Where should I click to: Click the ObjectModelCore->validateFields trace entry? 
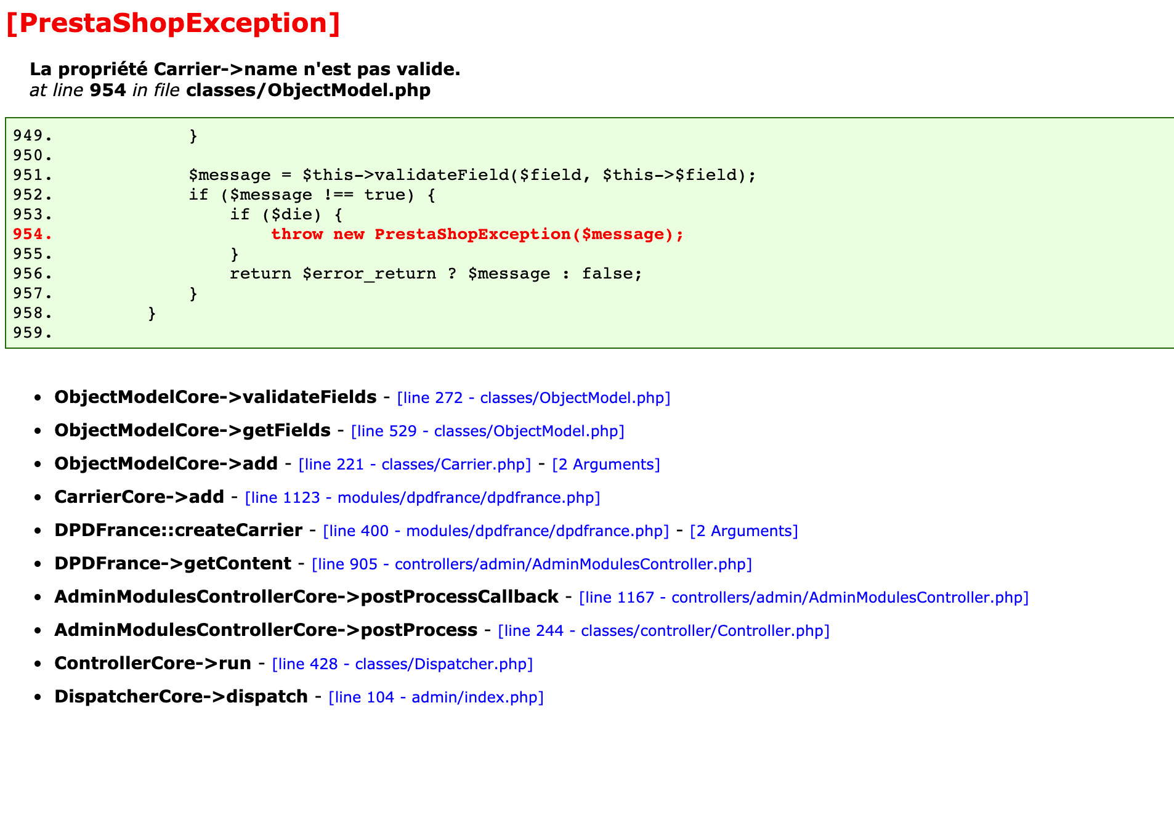pyautogui.click(x=216, y=397)
